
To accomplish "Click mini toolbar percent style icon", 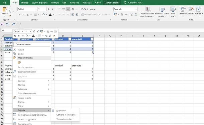I will point(48,32).
